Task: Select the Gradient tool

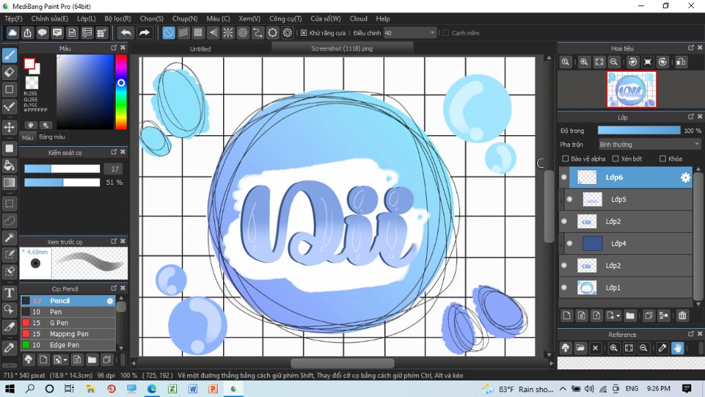Action: [10, 182]
